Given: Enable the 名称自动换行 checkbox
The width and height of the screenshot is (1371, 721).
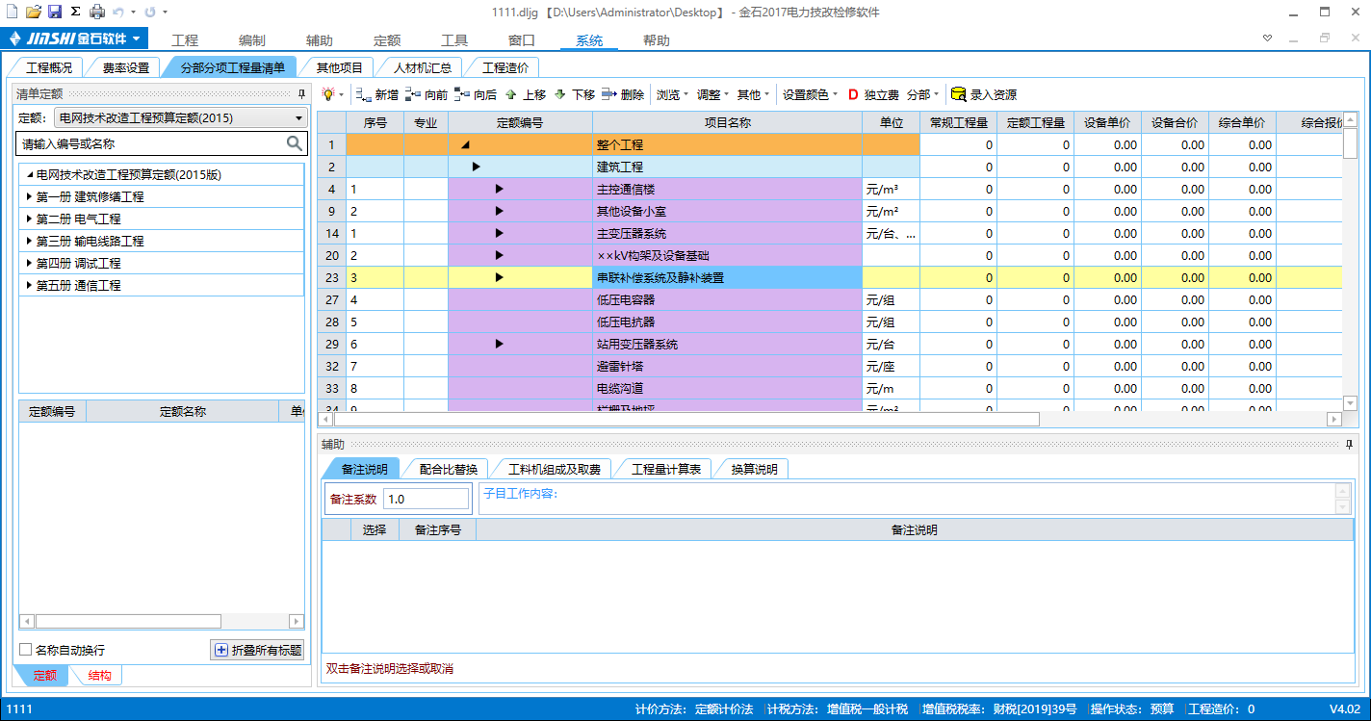Looking at the screenshot, I should click(26, 650).
